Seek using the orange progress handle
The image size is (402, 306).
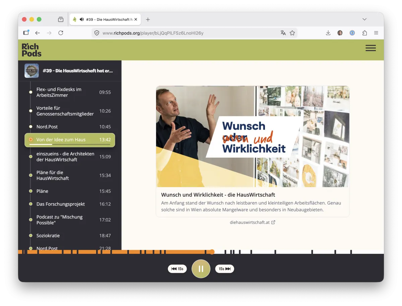pos(212,252)
